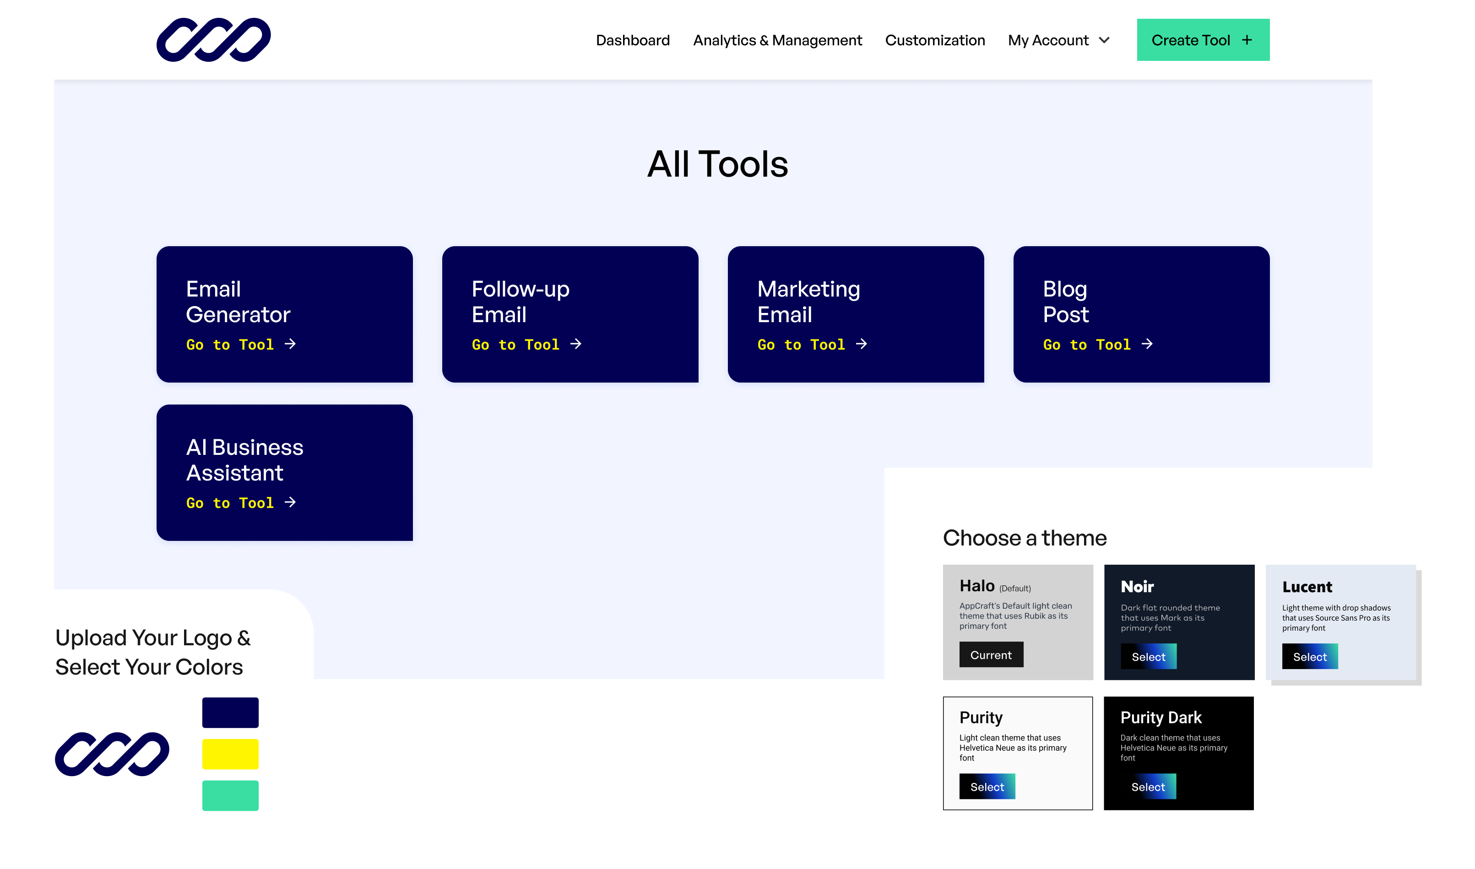Click the arrow icon on Marketing Email card
Viewport: 1475px width, 869px height.
861,344
